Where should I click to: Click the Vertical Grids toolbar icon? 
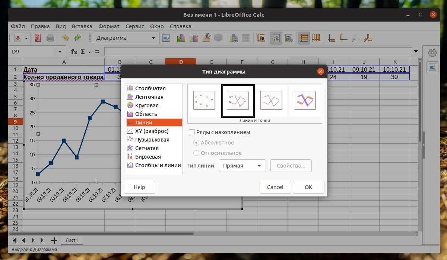coord(316,38)
